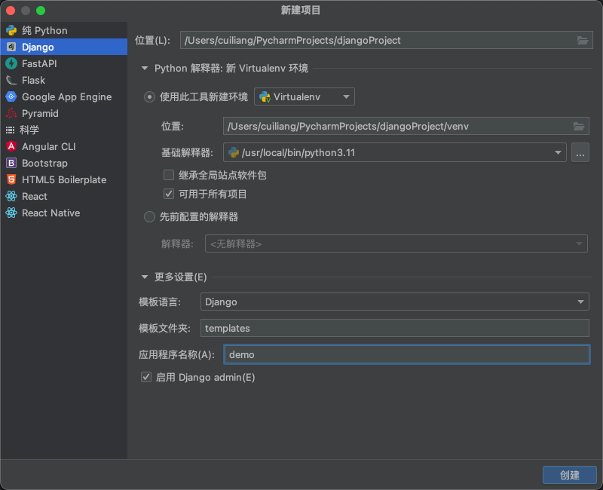
Task: Select HTML5 Boilerplate project type label
Action: [64, 179]
